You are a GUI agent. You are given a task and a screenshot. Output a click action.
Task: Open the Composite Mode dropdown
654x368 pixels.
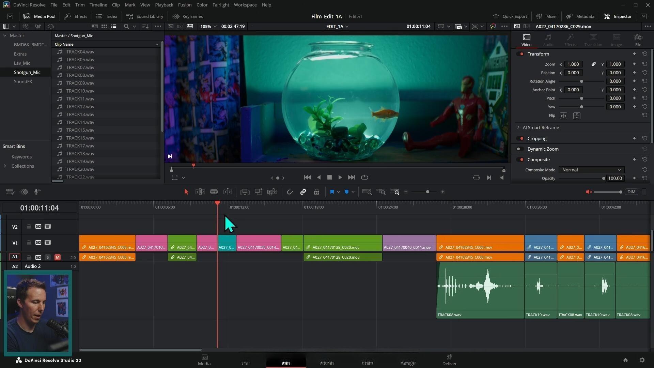591,170
